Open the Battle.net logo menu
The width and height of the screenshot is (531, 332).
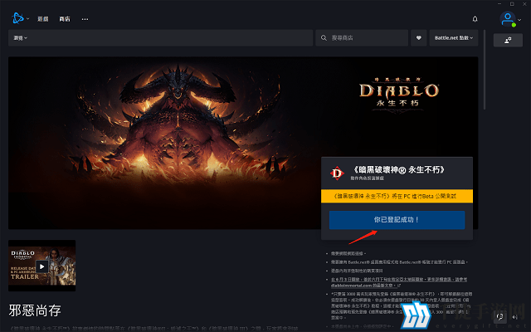coord(20,18)
